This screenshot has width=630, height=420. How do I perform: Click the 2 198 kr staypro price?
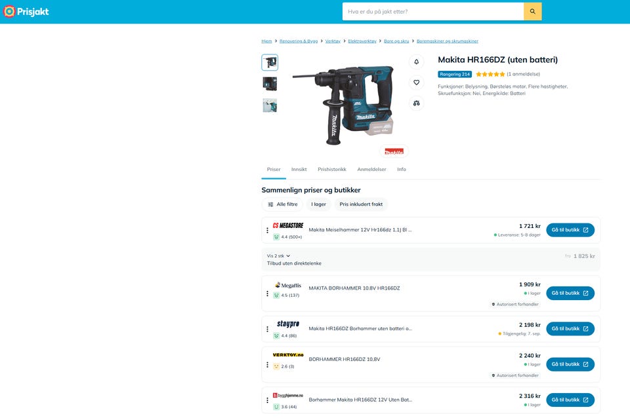pos(530,325)
